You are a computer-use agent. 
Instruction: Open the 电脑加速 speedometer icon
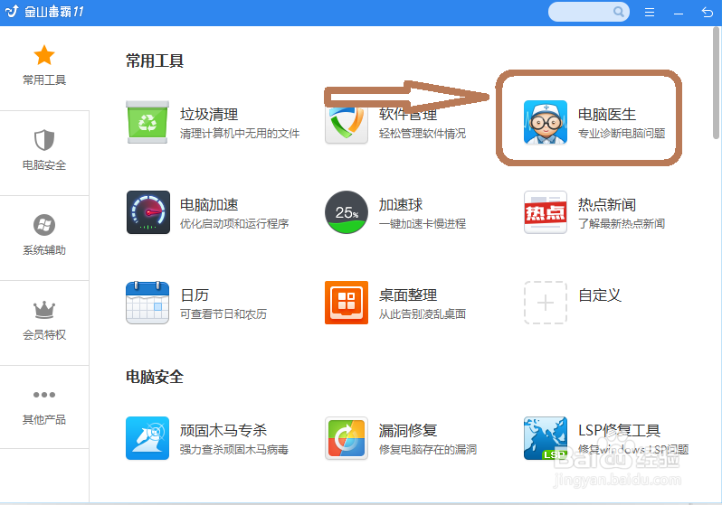click(x=147, y=212)
